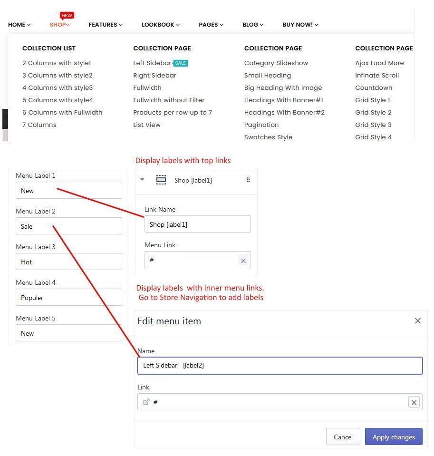Image resolution: width=434 pixels, height=456 pixels.
Task: Open the LOOKBOOK dropdown menu
Action: click(x=161, y=25)
